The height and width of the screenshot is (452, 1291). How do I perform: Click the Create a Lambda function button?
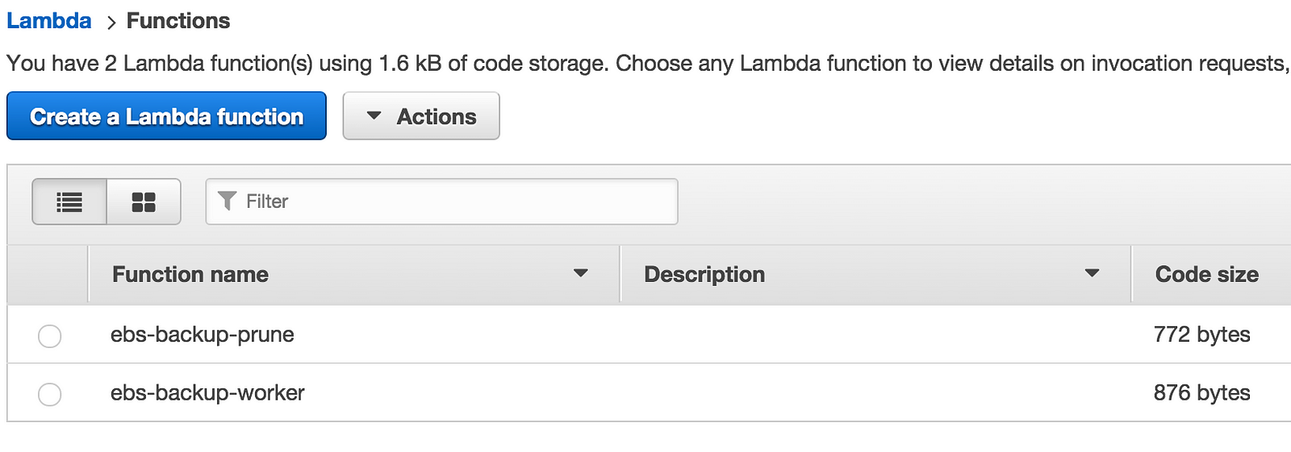click(166, 116)
